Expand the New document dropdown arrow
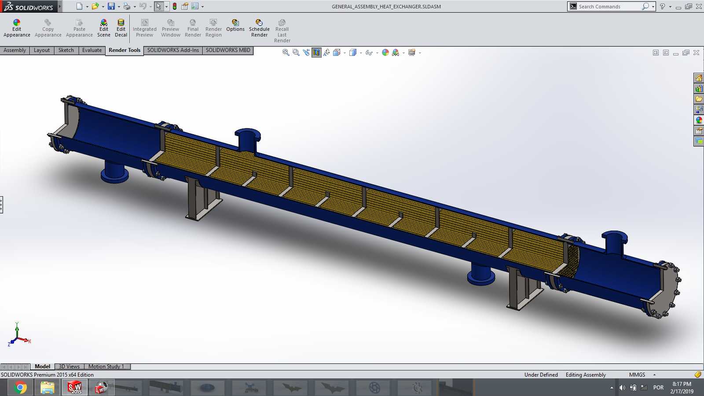 coord(87,7)
